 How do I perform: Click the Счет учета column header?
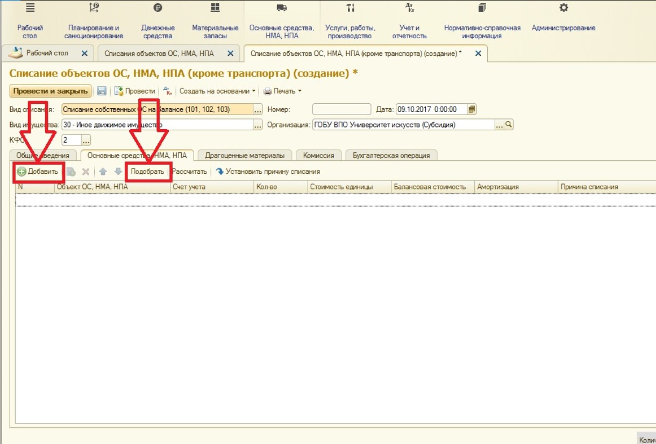click(x=212, y=187)
